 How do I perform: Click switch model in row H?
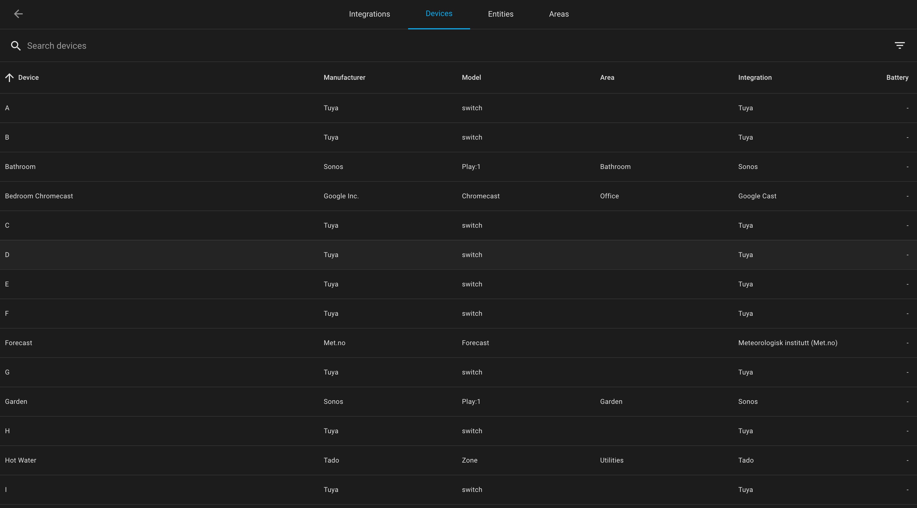coord(472,431)
